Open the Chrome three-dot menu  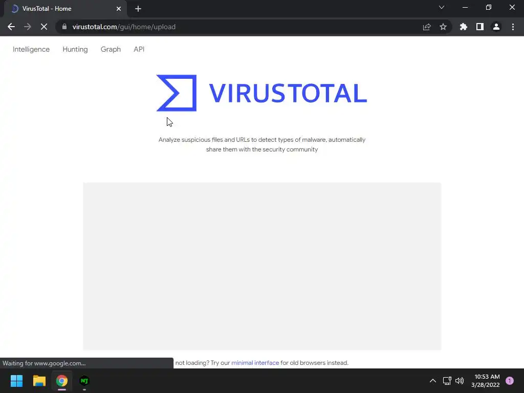tap(513, 27)
